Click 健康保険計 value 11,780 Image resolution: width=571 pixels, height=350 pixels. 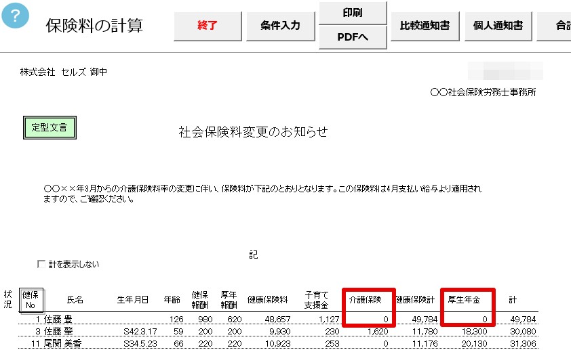click(425, 332)
